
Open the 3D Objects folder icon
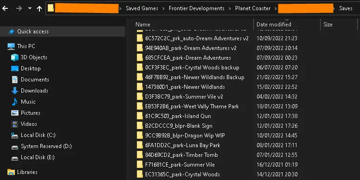click(15, 57)
